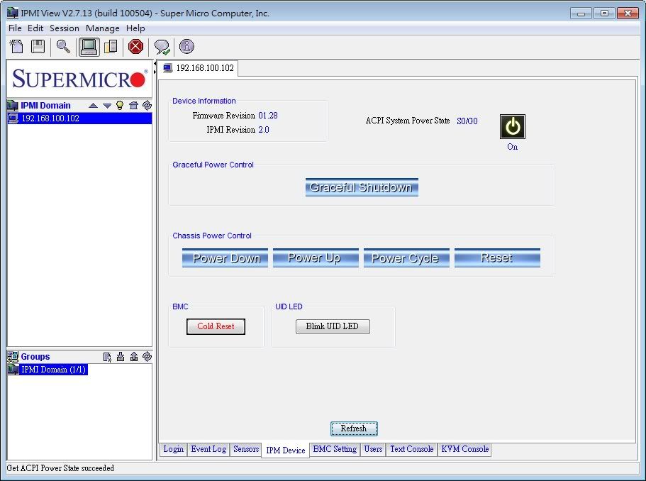
Task: Click the Firmware Revision value 01.28
Action: coord(268,116)
